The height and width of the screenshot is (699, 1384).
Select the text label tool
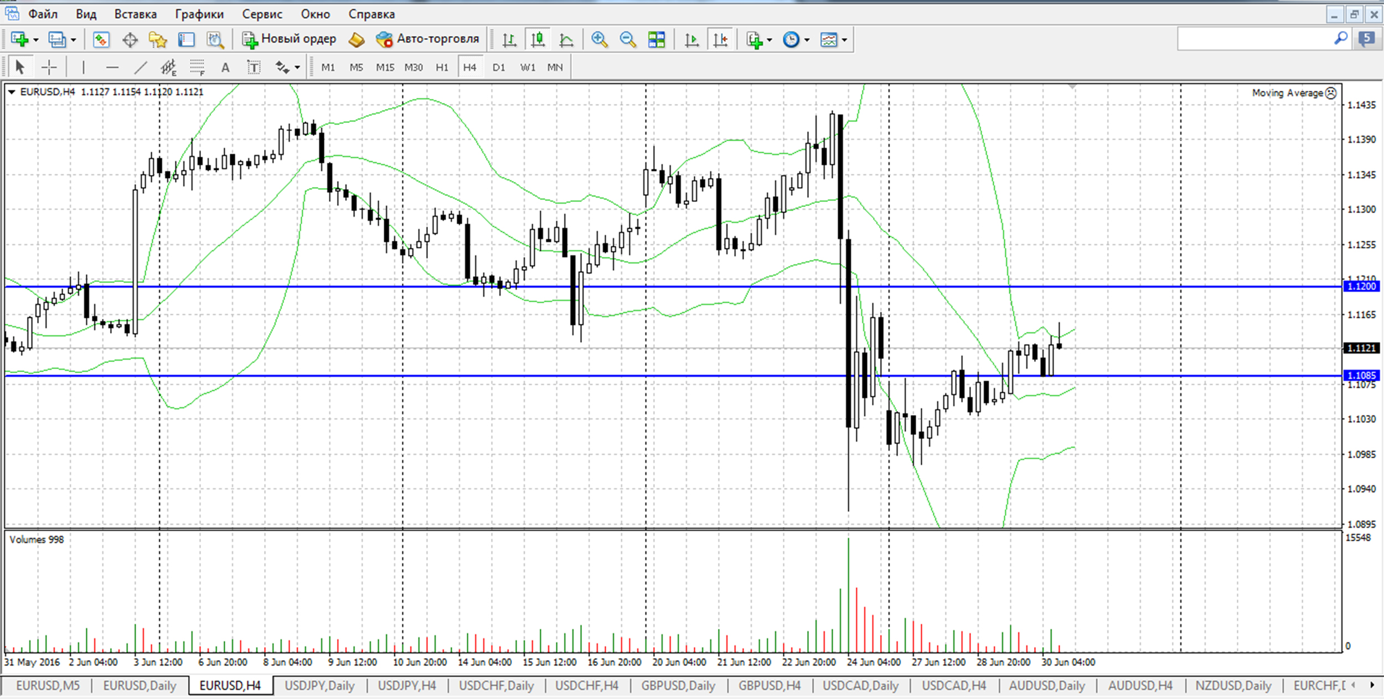[x=254, y=68]
